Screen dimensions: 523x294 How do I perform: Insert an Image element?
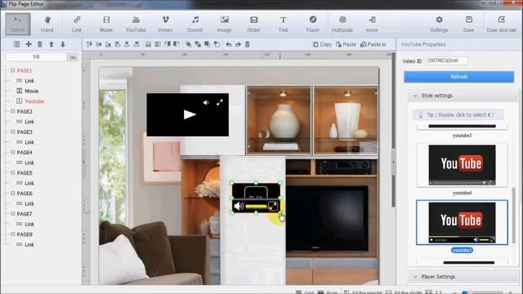point(224,24)
